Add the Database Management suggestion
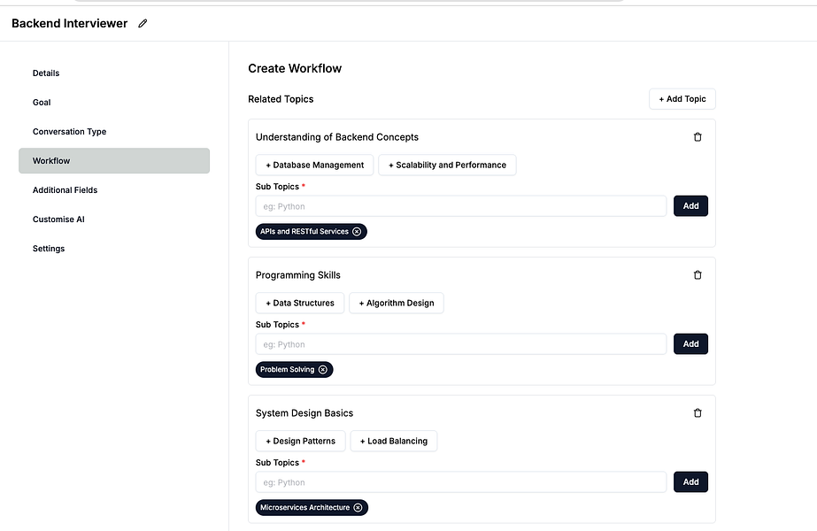This screenshot has height=531, width=817. [x=314, y=165]
